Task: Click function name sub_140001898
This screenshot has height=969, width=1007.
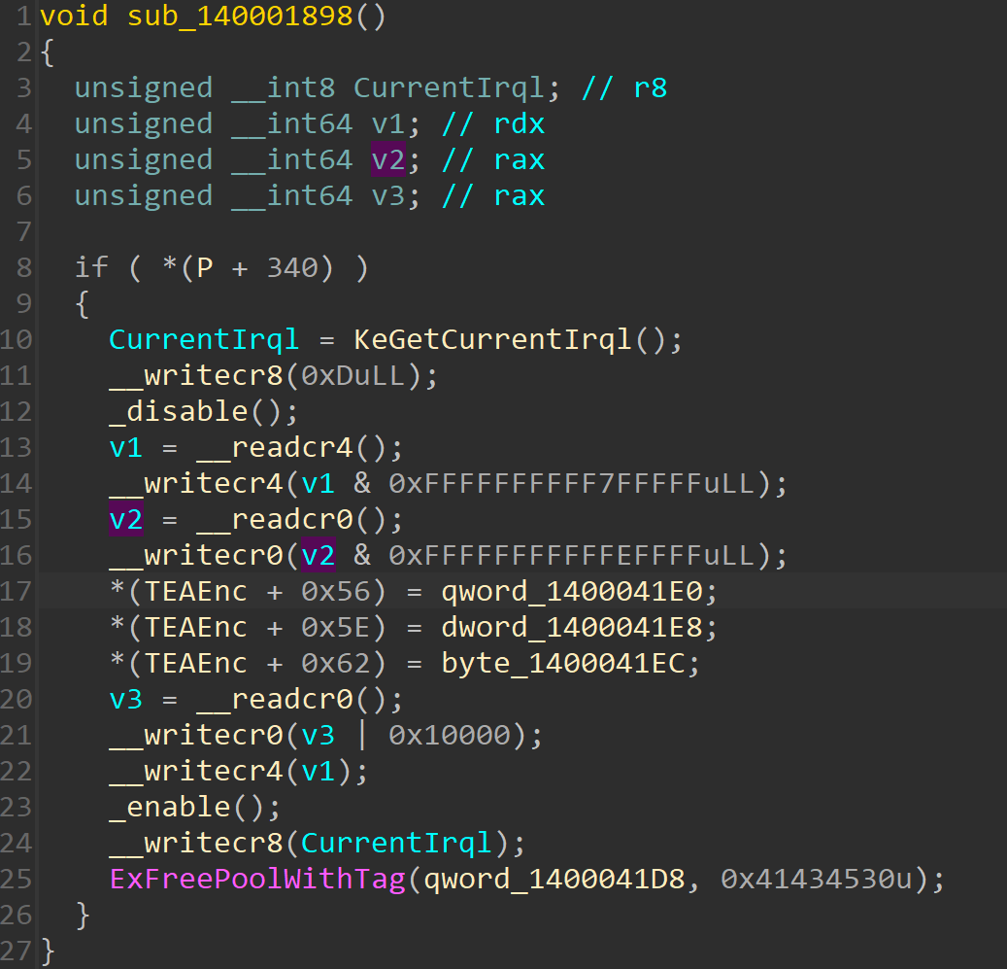Action: click(239, 17)
